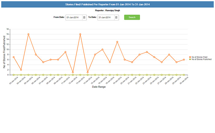Click the orange data point for 21-Jan-2014

click(x=132, y=62)
